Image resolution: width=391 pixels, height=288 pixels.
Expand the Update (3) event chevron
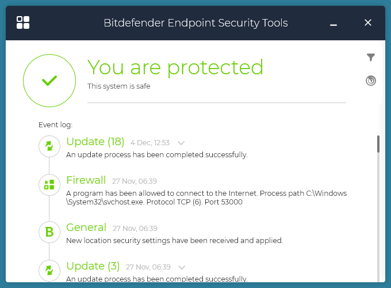tap(182, 267)
